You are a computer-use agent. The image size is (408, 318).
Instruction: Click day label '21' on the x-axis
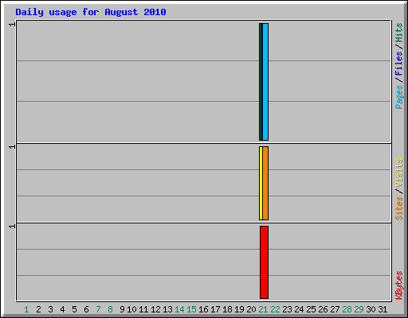pyautogui.click(x=263, y=309)
